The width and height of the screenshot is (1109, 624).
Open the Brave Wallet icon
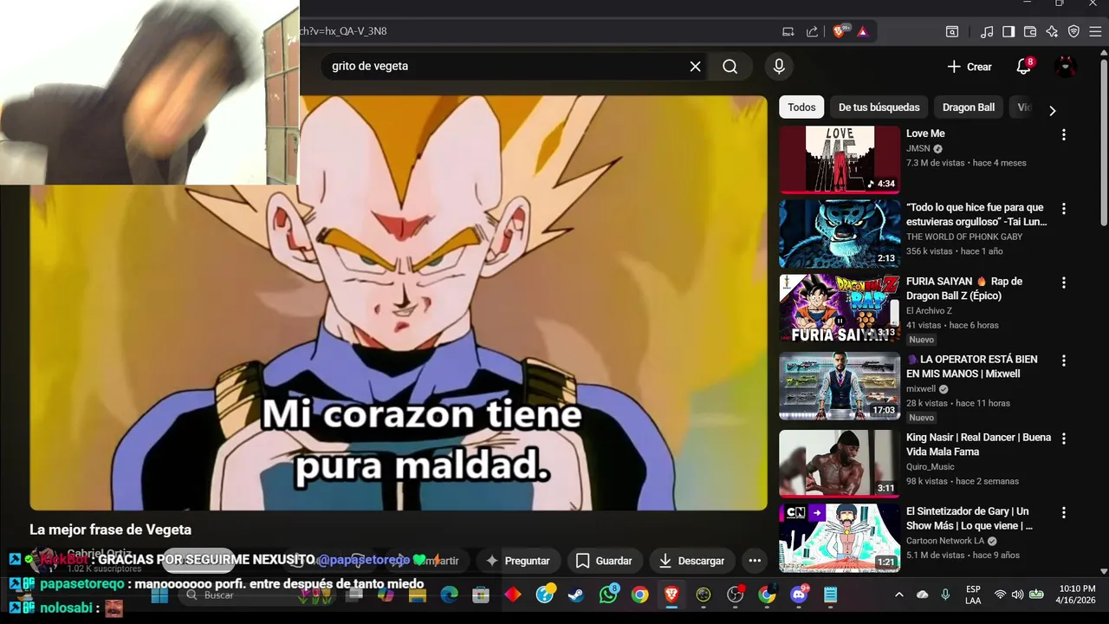tap(1030, 31)
